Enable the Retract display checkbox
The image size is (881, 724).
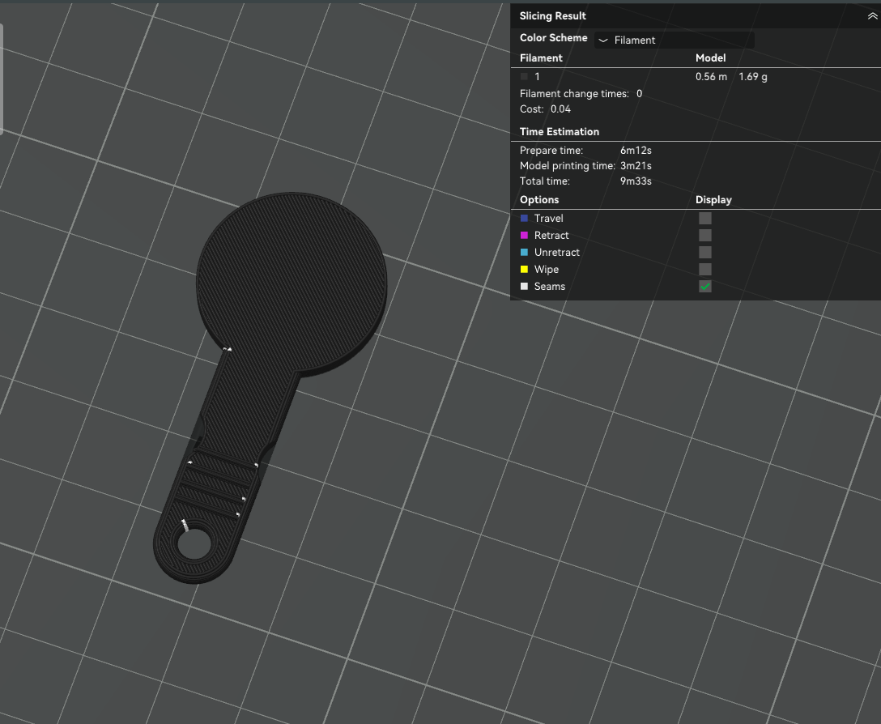click(x=704, y=235)
